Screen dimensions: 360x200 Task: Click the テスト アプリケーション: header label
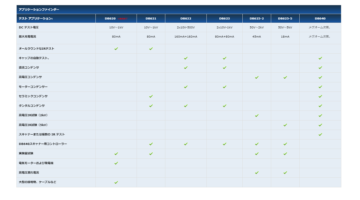pos(36,19)
